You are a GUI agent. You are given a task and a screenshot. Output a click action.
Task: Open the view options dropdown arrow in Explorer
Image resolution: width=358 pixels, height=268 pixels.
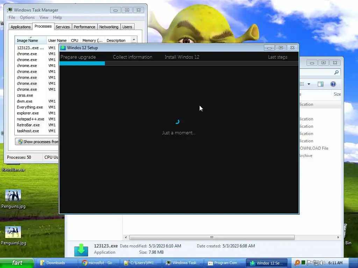(309, 84)
